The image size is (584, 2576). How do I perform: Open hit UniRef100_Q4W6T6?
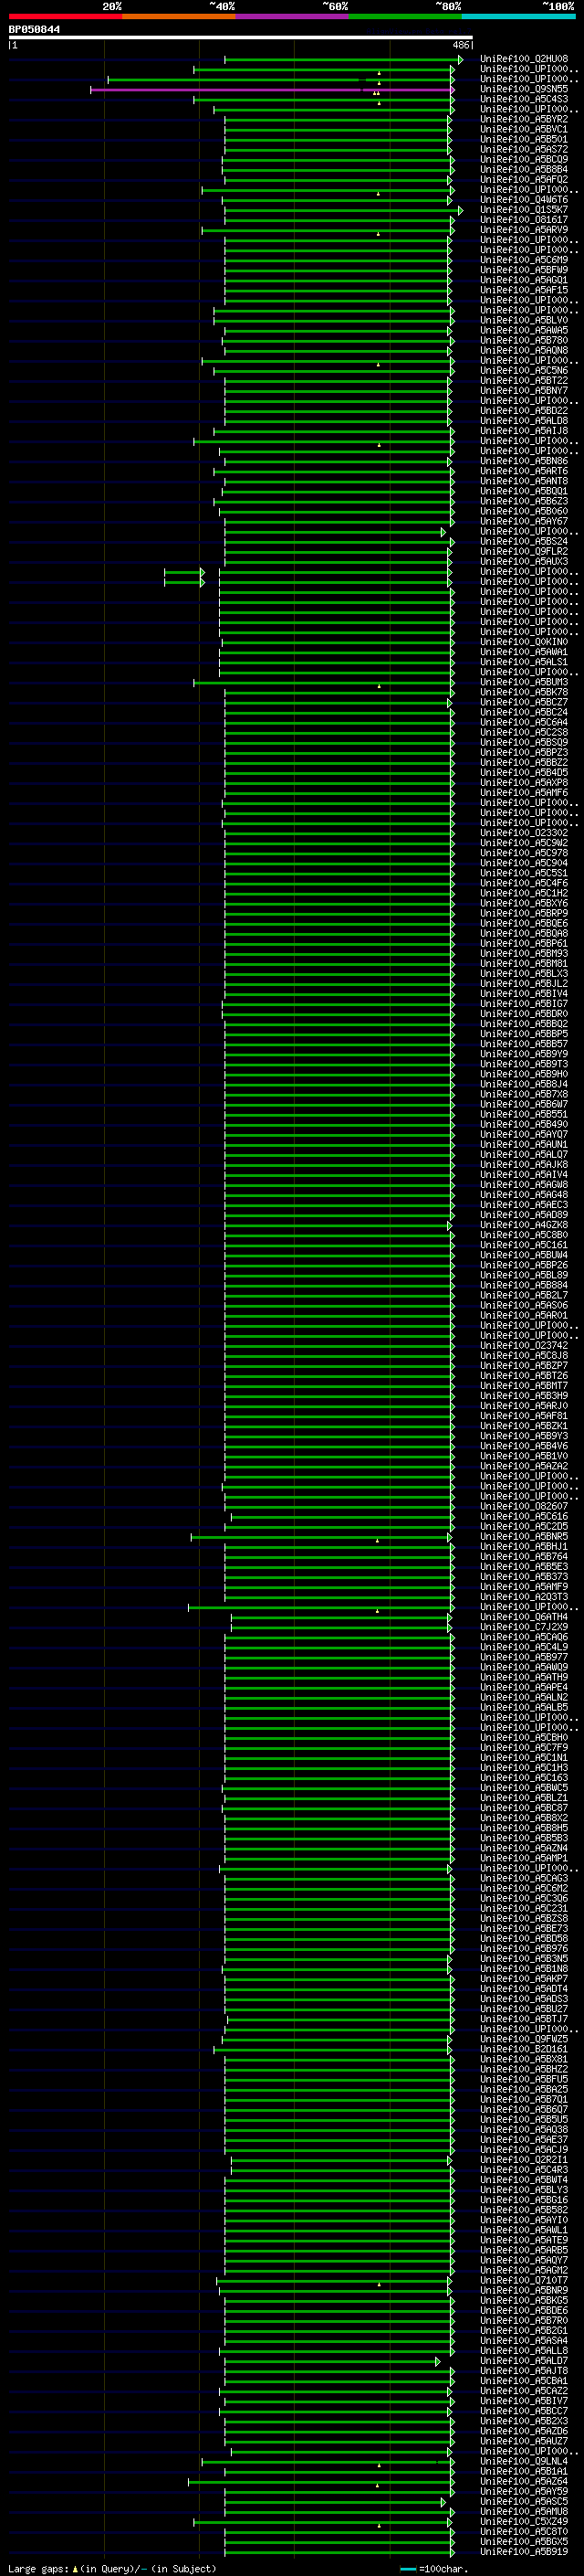pos(524,200)
